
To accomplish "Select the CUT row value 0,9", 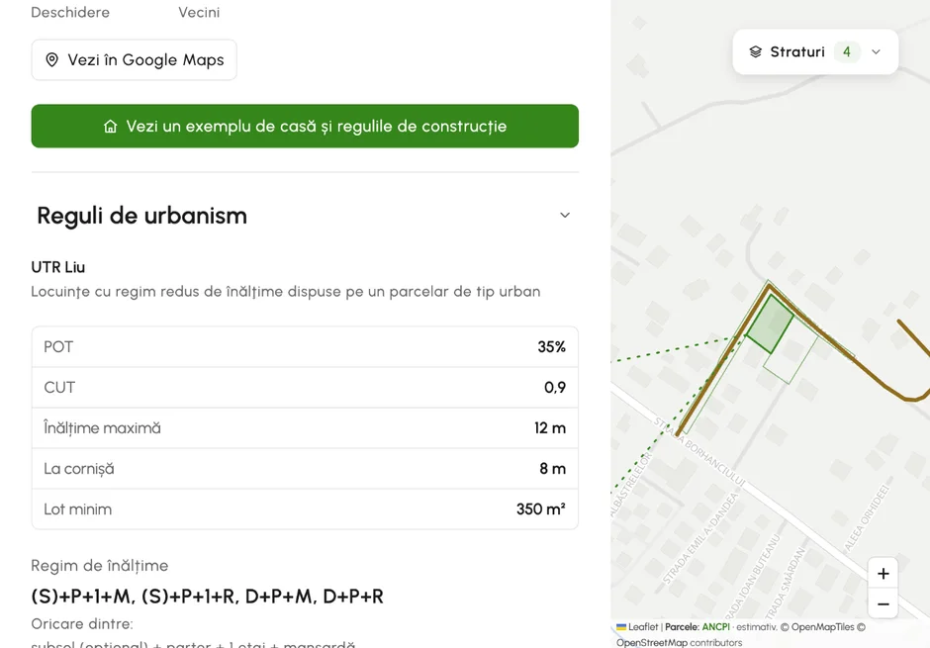I will pyautogui.click(x=555, y=388).
